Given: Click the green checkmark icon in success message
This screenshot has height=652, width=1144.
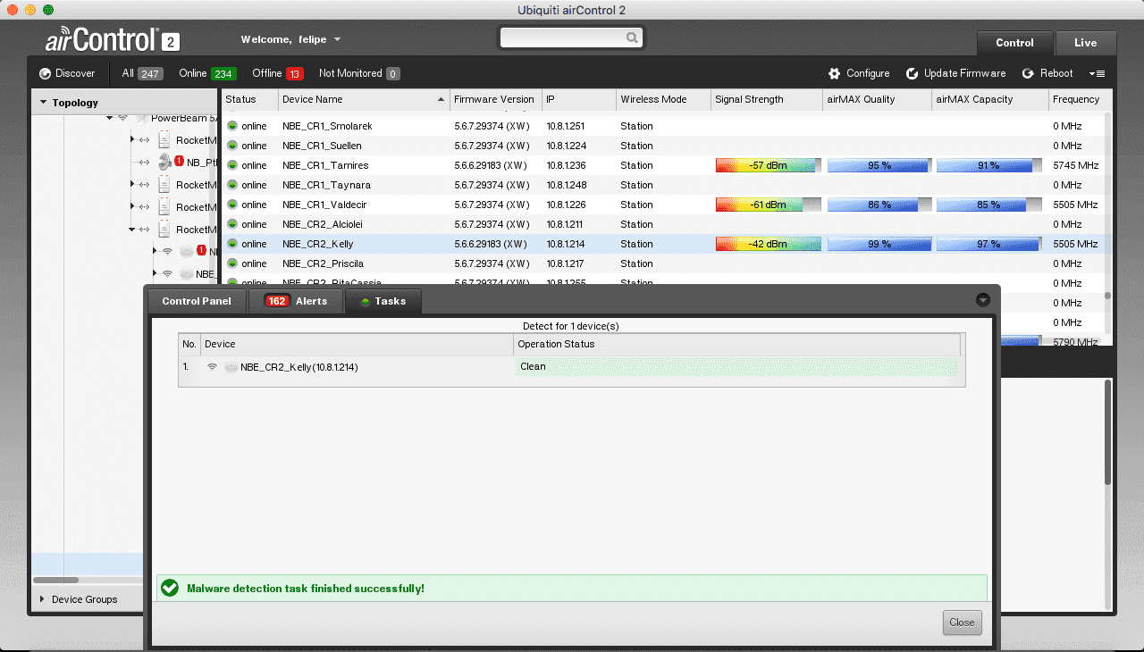Looking at the screenshot, I should [x=169, y=588].
